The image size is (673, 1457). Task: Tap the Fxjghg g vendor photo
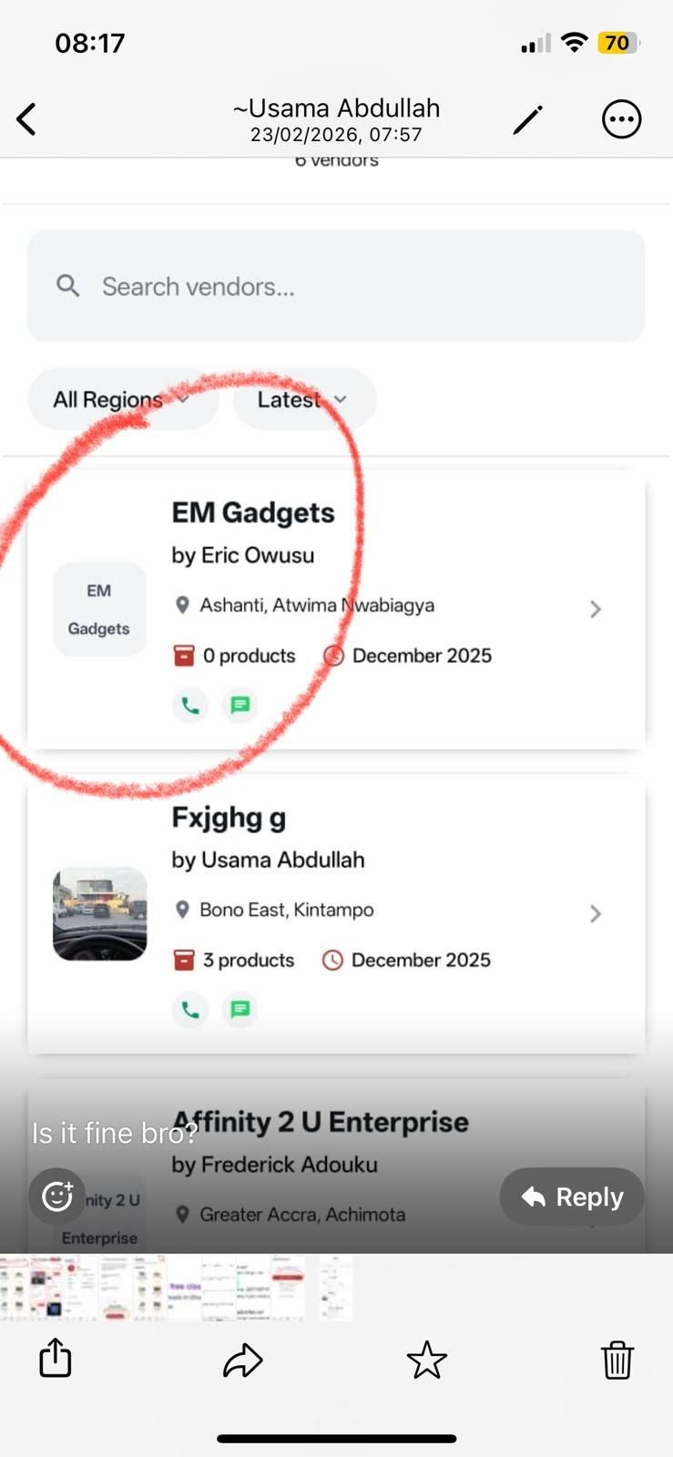100,913
